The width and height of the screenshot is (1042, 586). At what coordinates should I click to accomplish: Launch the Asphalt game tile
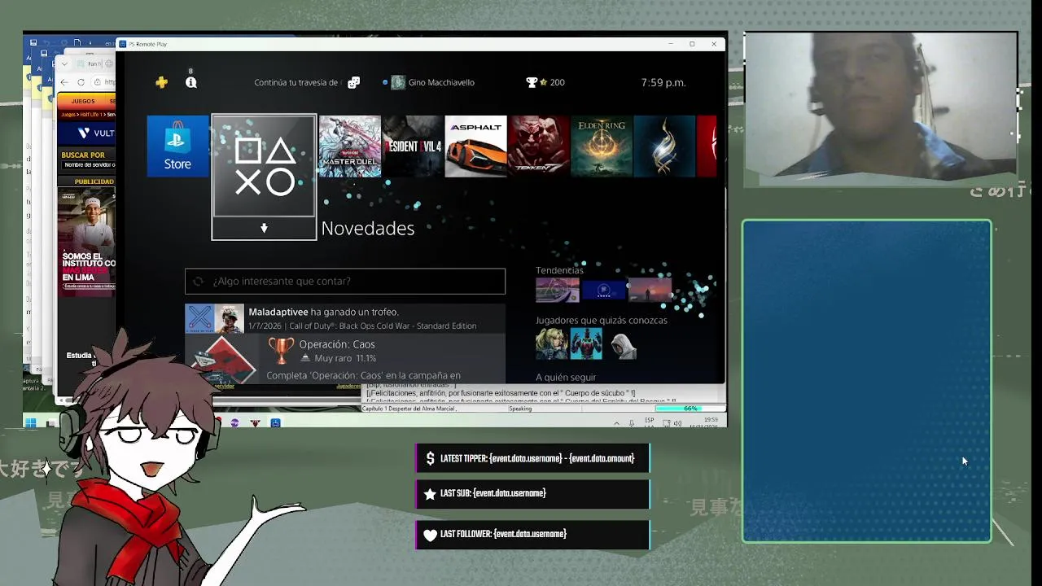point(475,146)
